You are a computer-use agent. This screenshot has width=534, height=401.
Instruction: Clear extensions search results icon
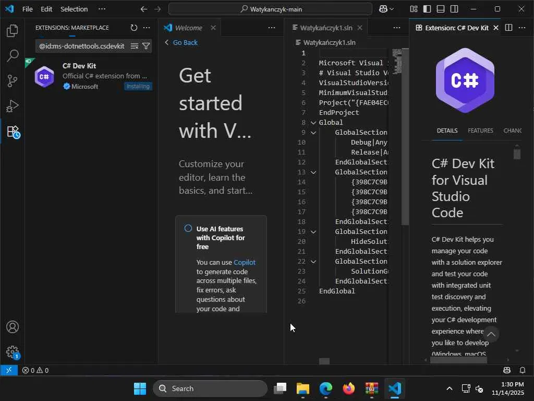(135, 46)
